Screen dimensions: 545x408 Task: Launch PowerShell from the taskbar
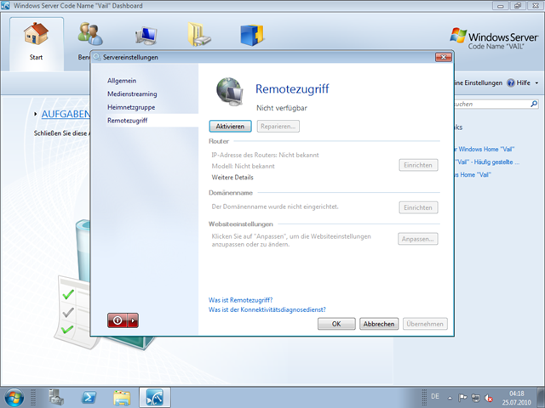89,397
